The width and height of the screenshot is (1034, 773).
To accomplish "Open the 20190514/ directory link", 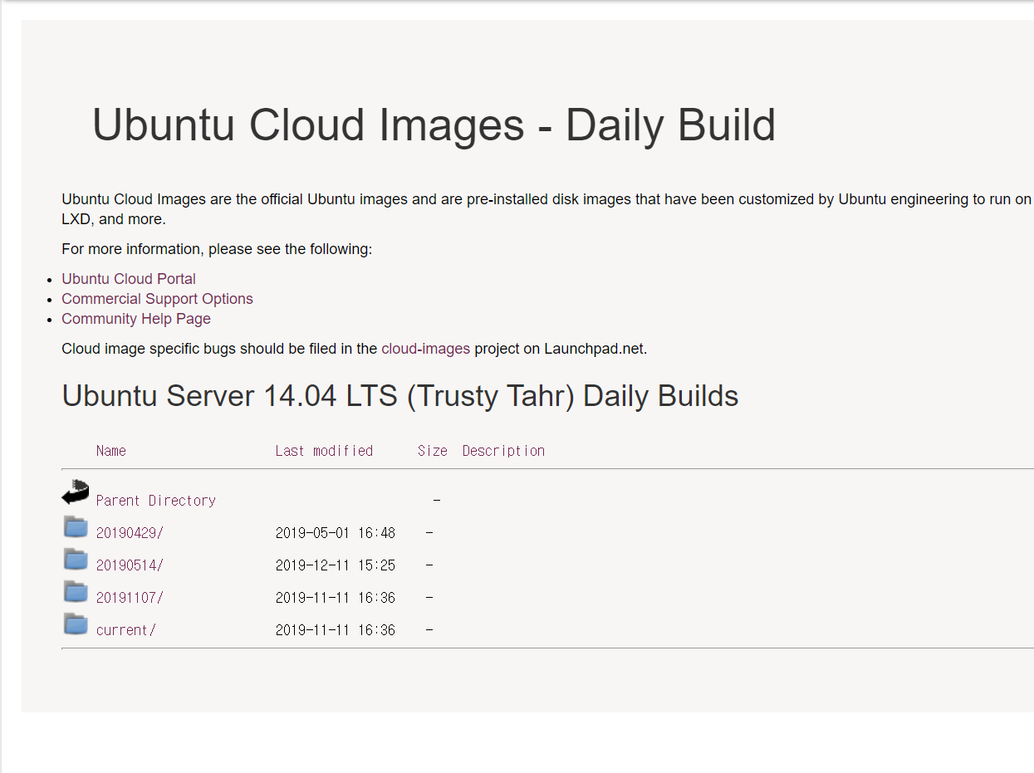I will point(130,565).
